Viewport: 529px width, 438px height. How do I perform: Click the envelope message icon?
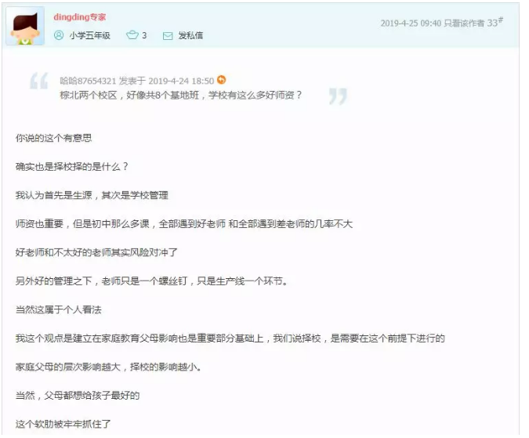tap(168, 36)
